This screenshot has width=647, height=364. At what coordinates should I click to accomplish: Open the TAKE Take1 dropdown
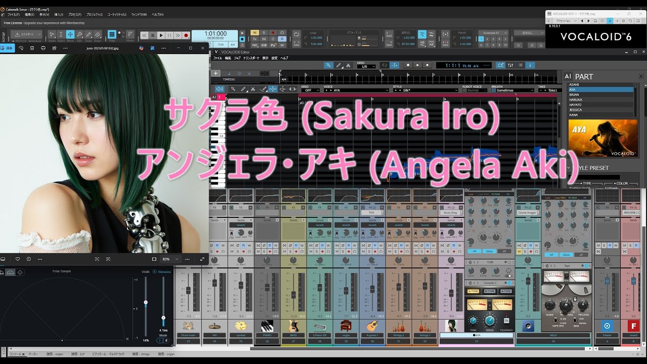pos(549,90)
